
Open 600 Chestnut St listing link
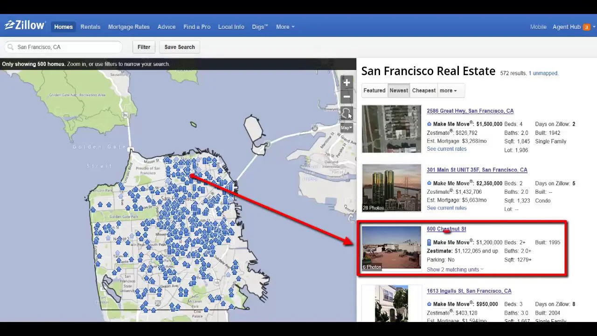446,229
